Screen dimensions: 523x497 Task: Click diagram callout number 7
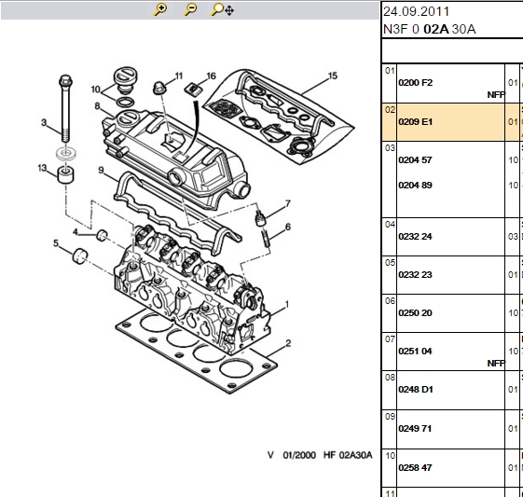288,203
